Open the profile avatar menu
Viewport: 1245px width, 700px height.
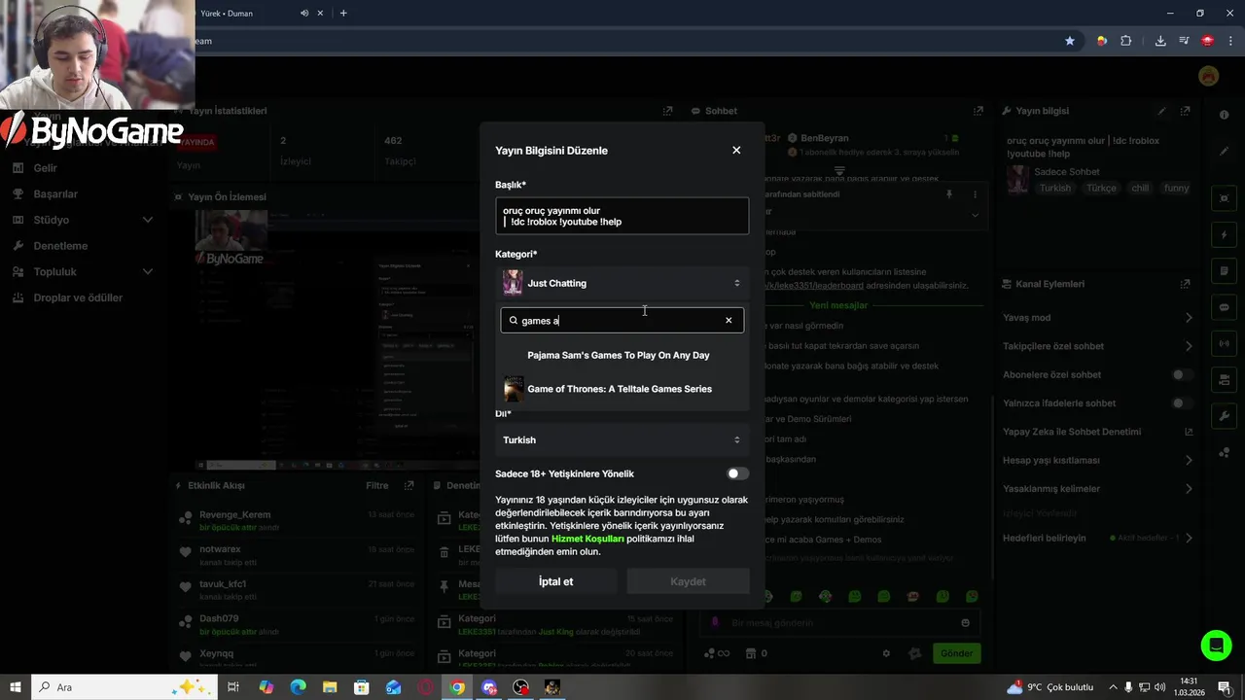[x=1208, y=76]
